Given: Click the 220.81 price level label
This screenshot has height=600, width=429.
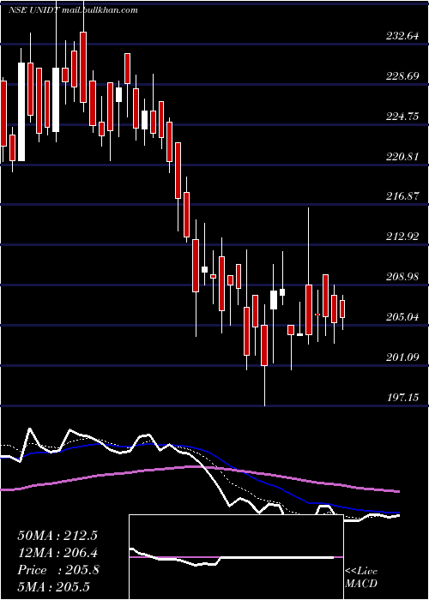Looking at the screenshot, I should [402, 157].
